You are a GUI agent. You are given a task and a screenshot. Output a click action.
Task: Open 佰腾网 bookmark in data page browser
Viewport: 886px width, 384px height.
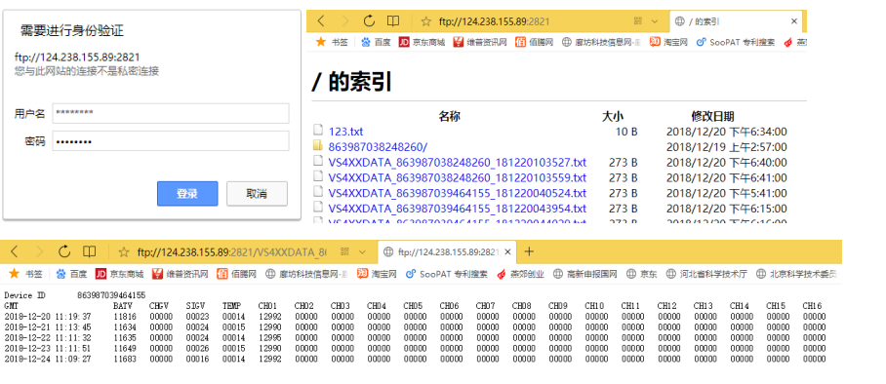point(237,274)
